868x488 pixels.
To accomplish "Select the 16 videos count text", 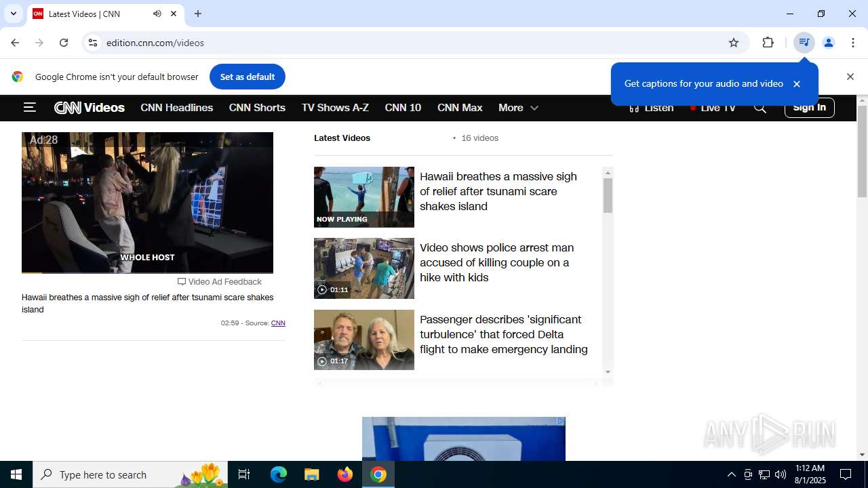I will click(x=480, y=138).
